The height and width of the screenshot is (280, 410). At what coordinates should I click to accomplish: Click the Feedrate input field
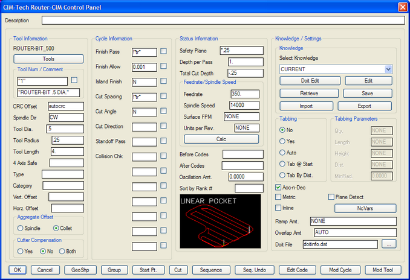245,94
